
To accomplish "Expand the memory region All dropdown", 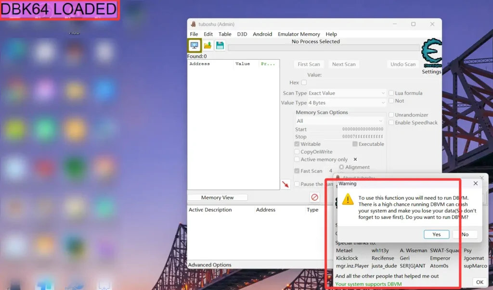I will (339, 121).
